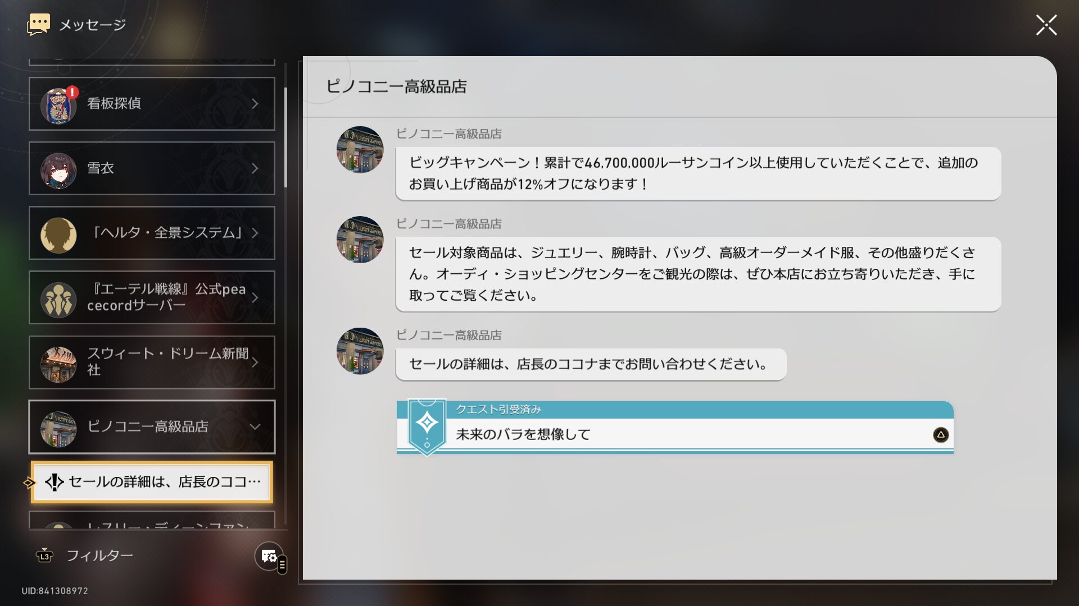Collapse ピノコニー高級品店 conversation list
This screenshot has height=606, width=1079.
point(255,427)
